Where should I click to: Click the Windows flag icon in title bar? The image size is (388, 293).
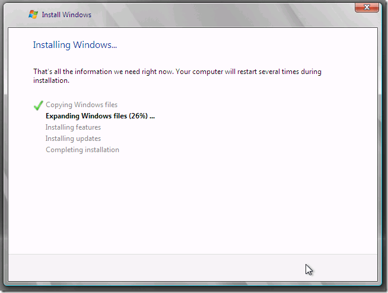pos(33,14)
